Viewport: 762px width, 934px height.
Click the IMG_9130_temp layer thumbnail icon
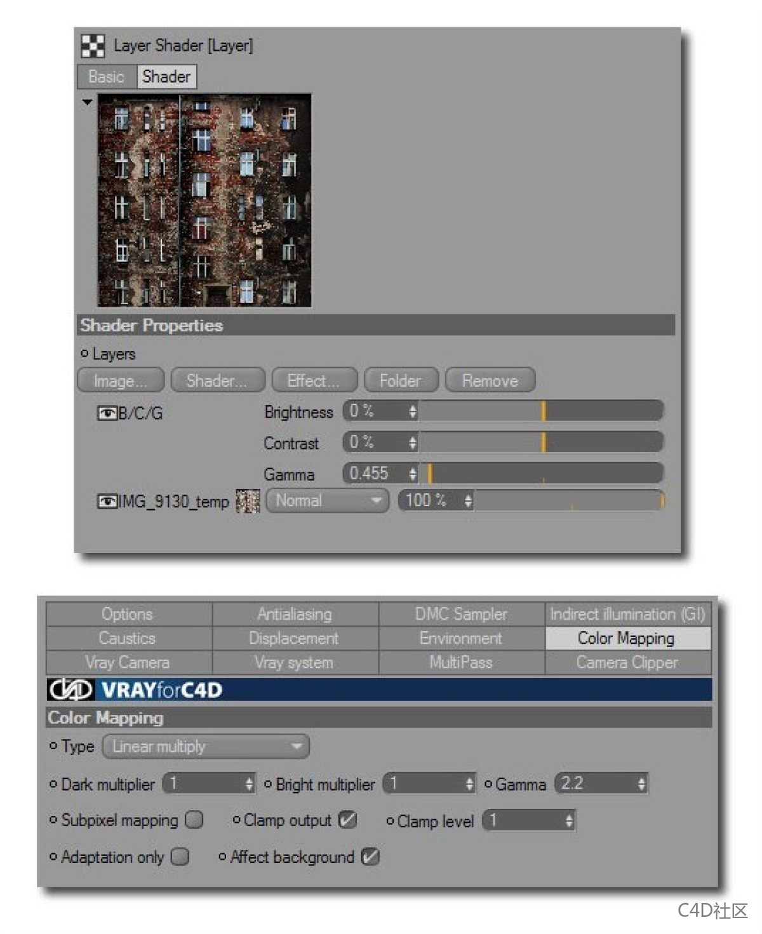(x=248, y=501)
